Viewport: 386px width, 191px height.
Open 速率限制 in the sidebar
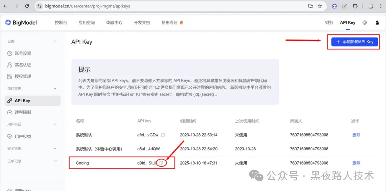(x=23, y=112)
